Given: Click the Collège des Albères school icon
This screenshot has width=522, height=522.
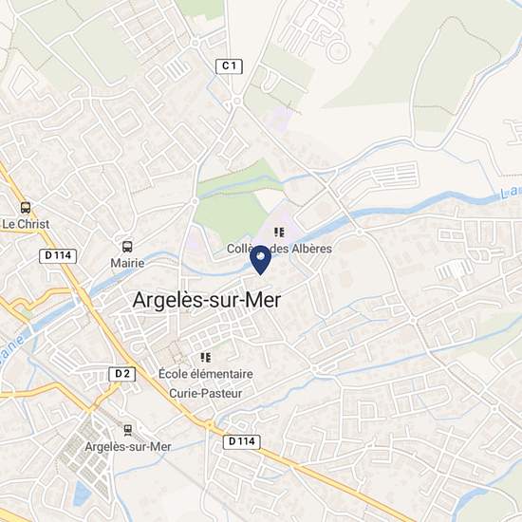Looking at the screenshot, I should [279, 232].
